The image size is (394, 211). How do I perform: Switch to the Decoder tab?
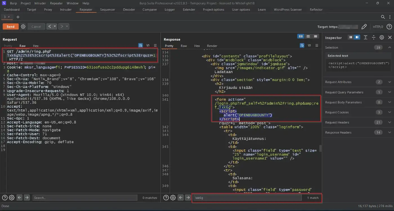coord(129,10)
